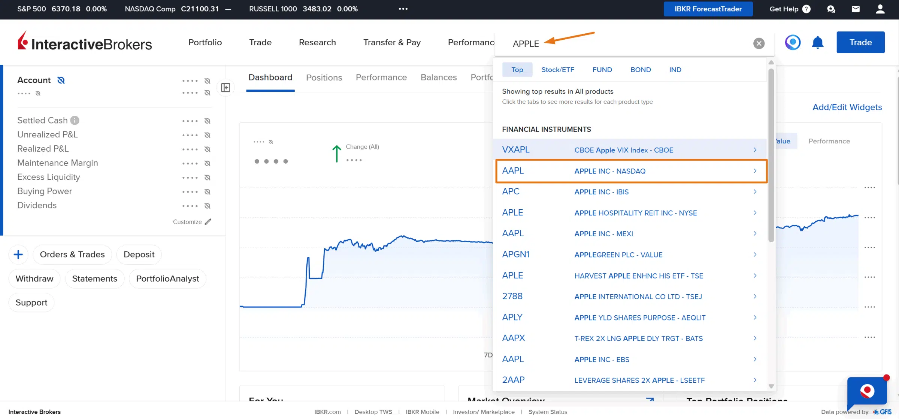Click the scrollbar up arrow in results

point(771,63)
